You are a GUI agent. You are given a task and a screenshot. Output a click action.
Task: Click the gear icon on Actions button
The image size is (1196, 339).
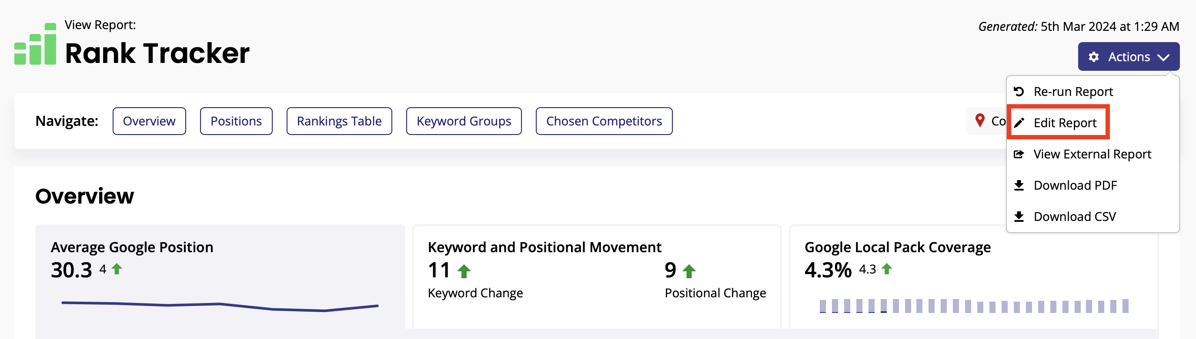(x=1094, y=57)
